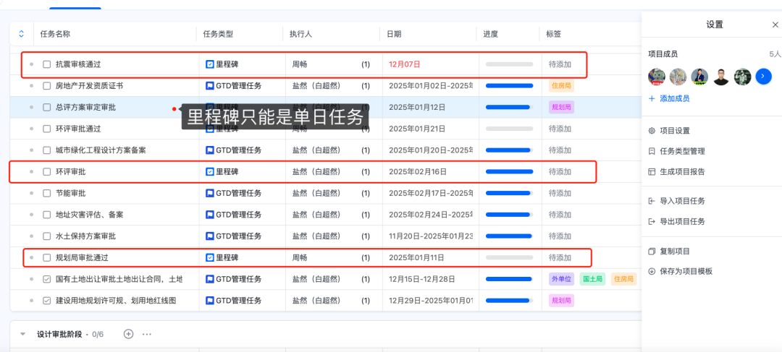
Task: Check the 环评审批通过 task checkbox
Action: coord(47,129)
